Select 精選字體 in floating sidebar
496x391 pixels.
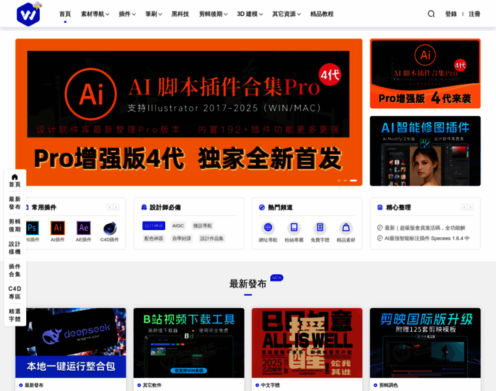click(14, 315)
